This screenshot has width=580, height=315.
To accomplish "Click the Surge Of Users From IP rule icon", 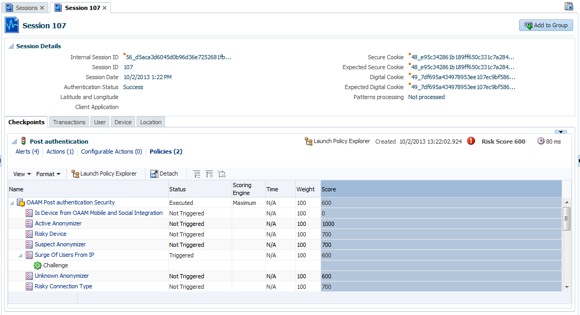I will pyautogui.click(x=29, y=255).
